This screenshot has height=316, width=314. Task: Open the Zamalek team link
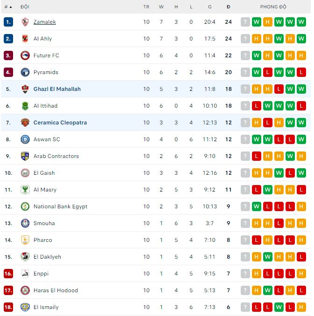coord(45,22)
